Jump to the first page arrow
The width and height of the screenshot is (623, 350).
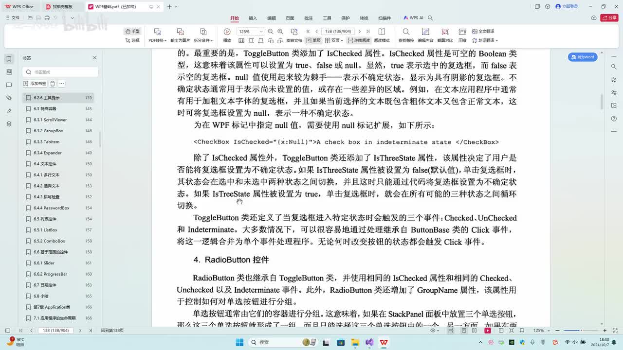click(308, 32)
